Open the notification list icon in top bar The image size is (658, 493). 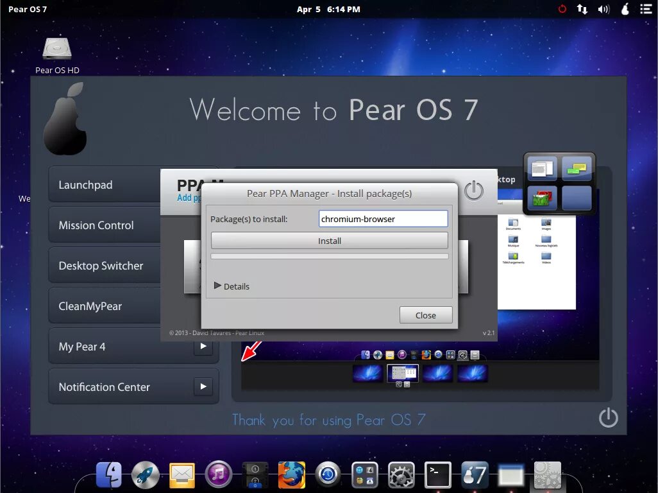coord(646,9)
